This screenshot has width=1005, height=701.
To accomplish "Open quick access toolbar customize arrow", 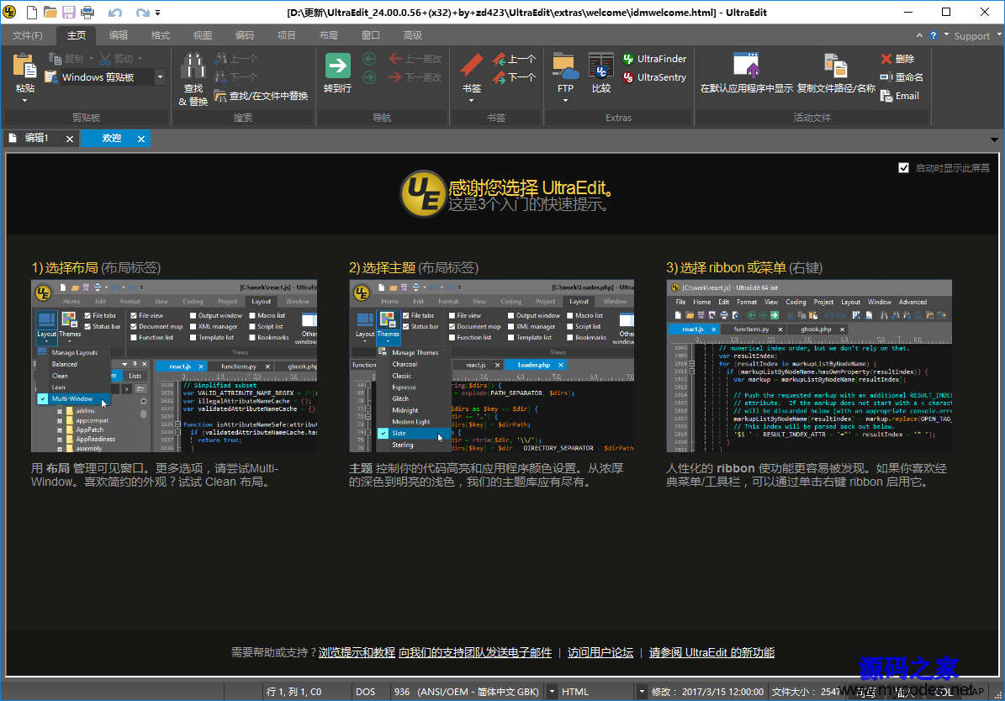I will [x=157, y=12].
